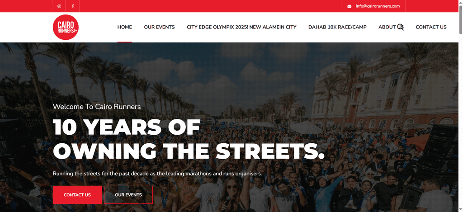Image resolution: width=463 pixels, height=212 pixels.
Task: Click the Cairo Runners round red logo
Action: (66, 27)
